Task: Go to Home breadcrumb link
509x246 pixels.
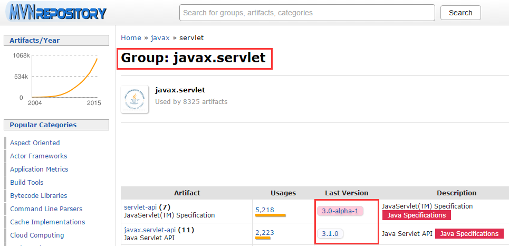Action: [x=131, y=37]
